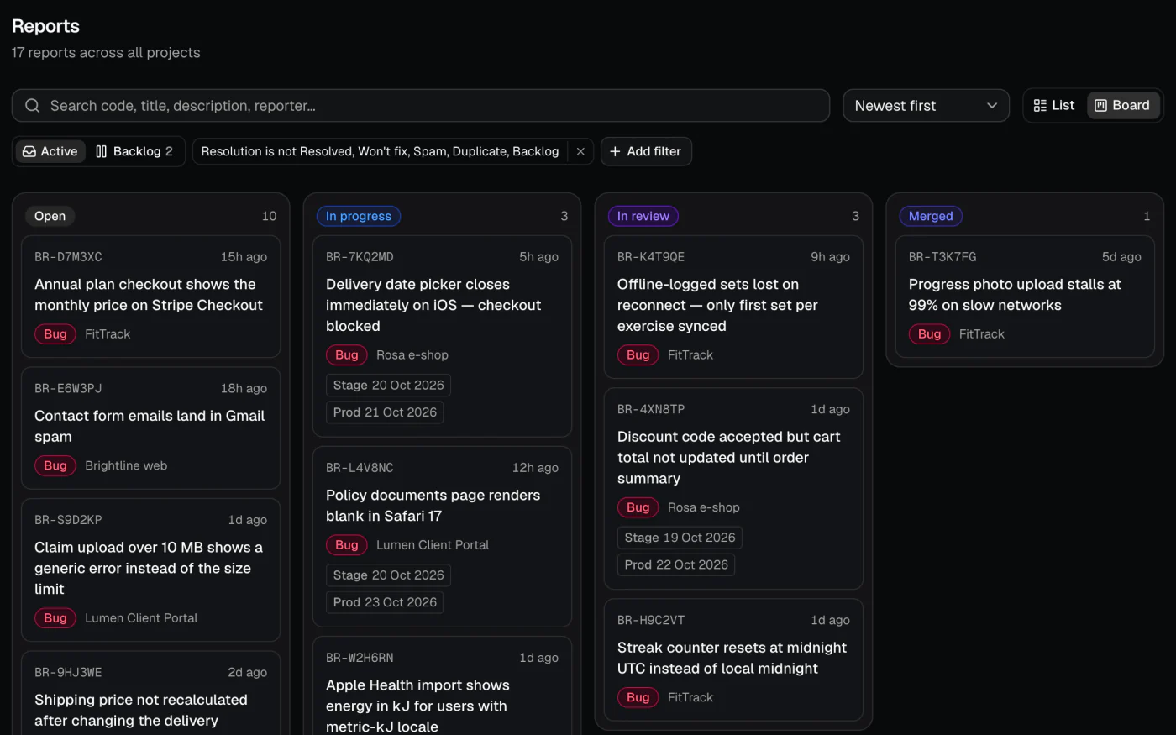Screen dimensions: 1176x735
Task: Click FitTrack label on BR-T3K7FG card
Action: click(981, 334)
